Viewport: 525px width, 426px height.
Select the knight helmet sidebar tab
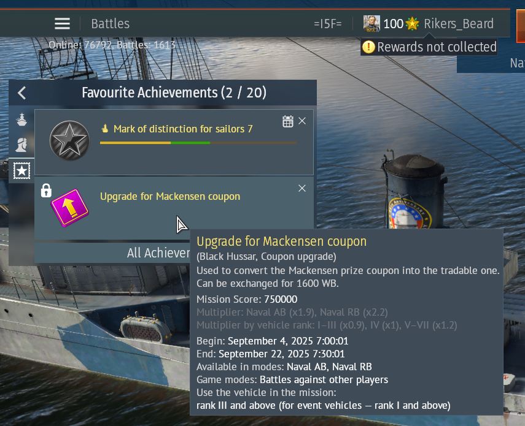pos(21,145)
